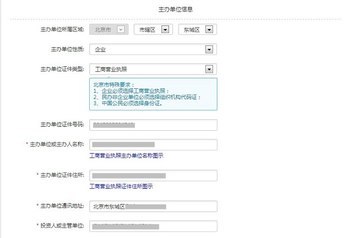The width and height of the screenshot is (349, 238).
Task: Click into the 主办单位证件住所 input box
Action: (153, 176)
